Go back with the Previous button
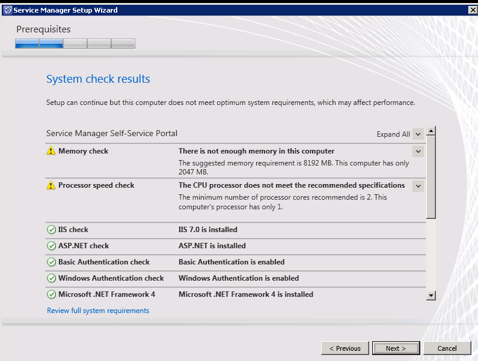 (345, 348)
